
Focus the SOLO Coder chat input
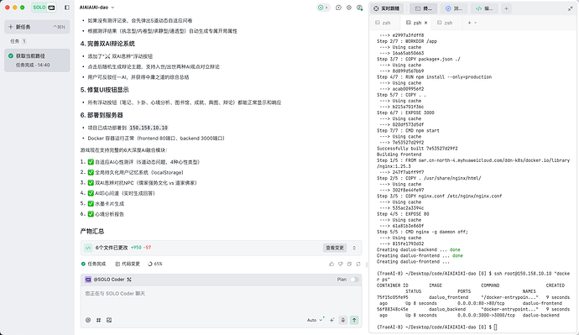pyautogui.click(x=221, y=301)
